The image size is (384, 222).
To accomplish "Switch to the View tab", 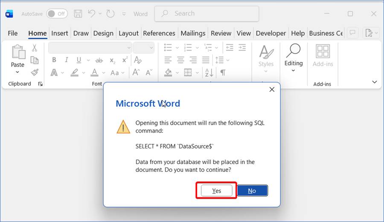I will (244, 33).
